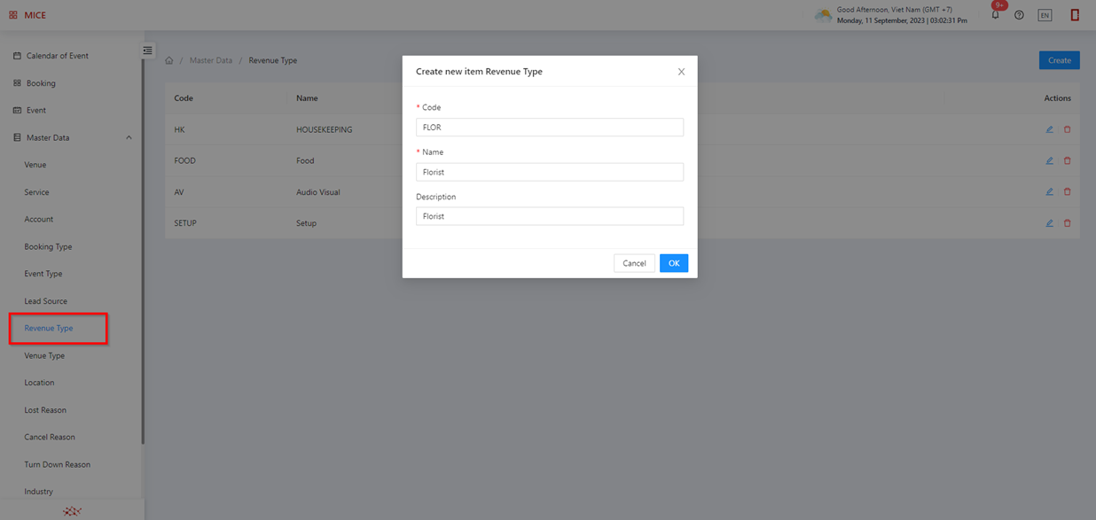Collapse sidebar with the menu fold icon

click(148, 50)
